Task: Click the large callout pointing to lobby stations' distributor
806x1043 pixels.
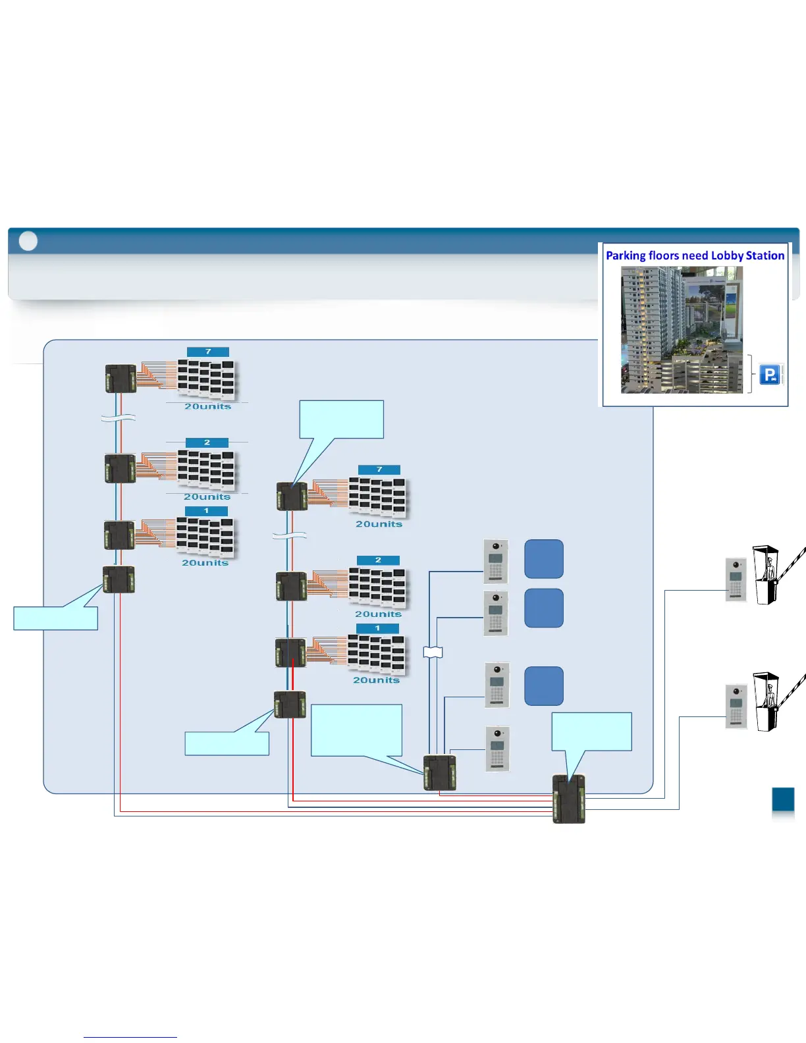Action: (x=356, y=730)
